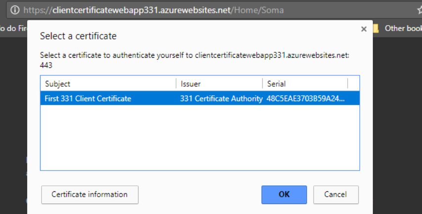The height and width of the screenshot is (214, 422).
Task: Click the serial number 48C5EAE3703B59A24... cell
Action: pos(305,99)
